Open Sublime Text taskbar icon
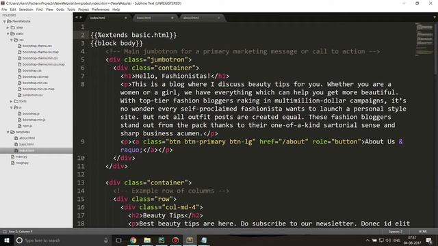Image resolution: width=438 pixels, height=246 pixels. pos(190,241)
